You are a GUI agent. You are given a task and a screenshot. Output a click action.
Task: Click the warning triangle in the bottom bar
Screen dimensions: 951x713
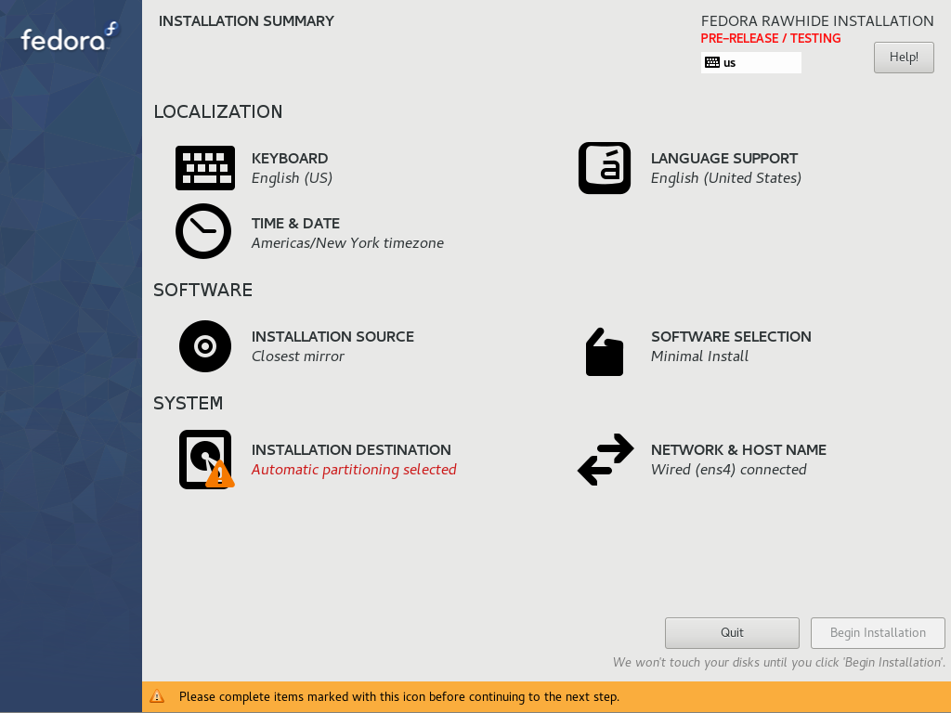coord(157,696)
